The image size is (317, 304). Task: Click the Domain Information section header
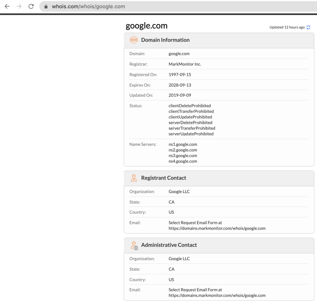click(219, 40)
